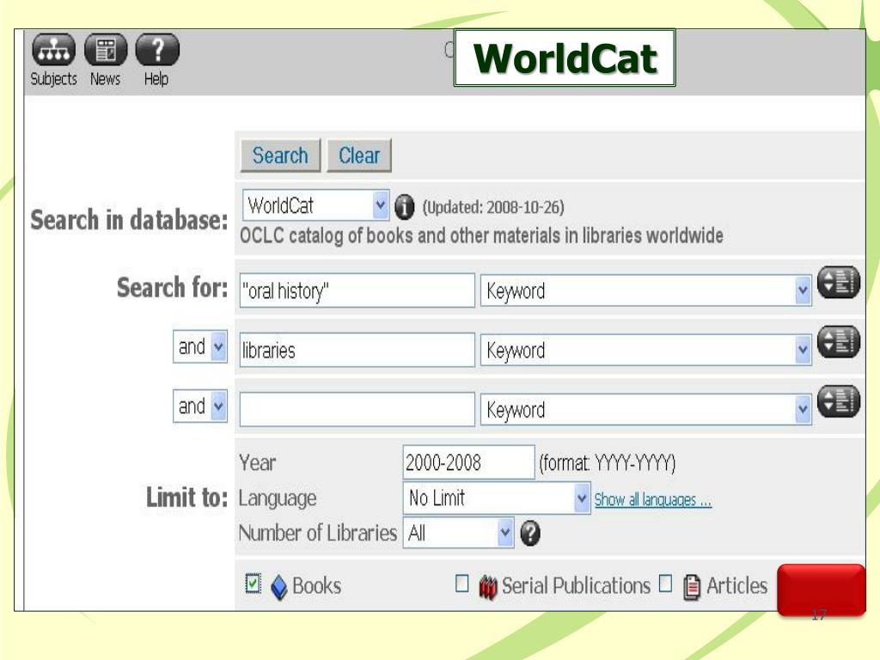Viewport: 880px width, 660px height.
Task: Click the "oral history" search field
Action: 357,290
